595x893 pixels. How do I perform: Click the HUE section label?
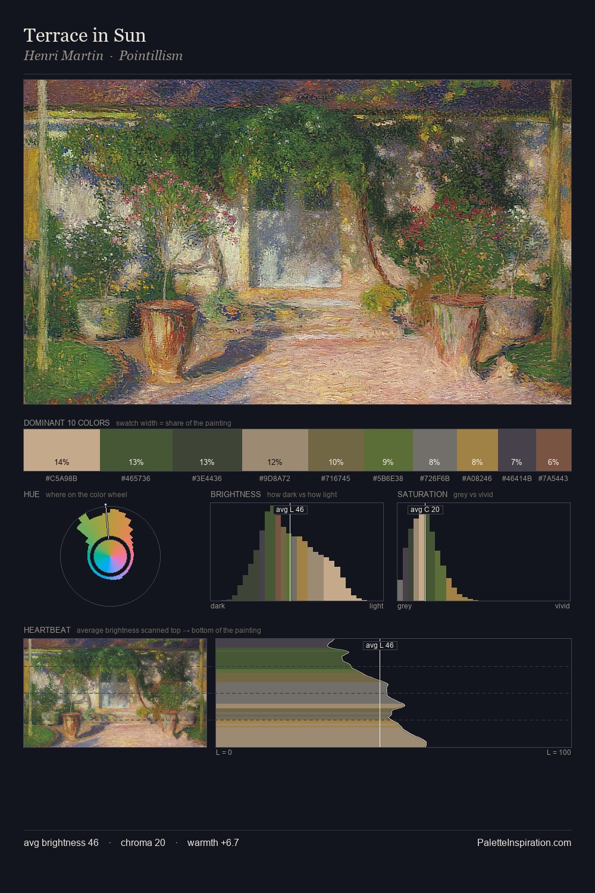(x=32, y=494)
